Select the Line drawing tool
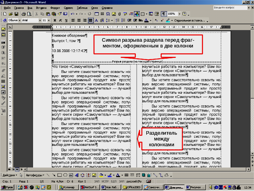This screenshot has height=191, width=254. [x=48, y=175]
